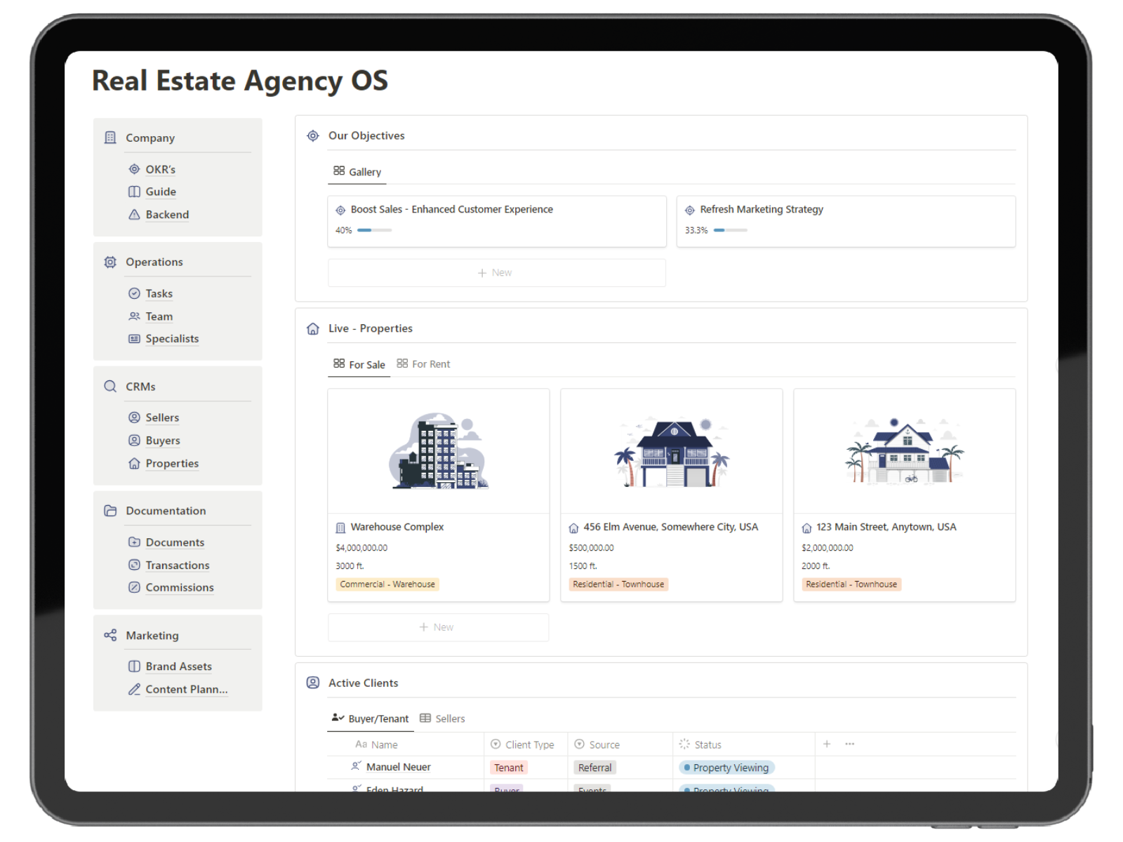Screen dimensions: 1123x842
Task: Open the Transactions page link
Action: [x=178, y=566]
